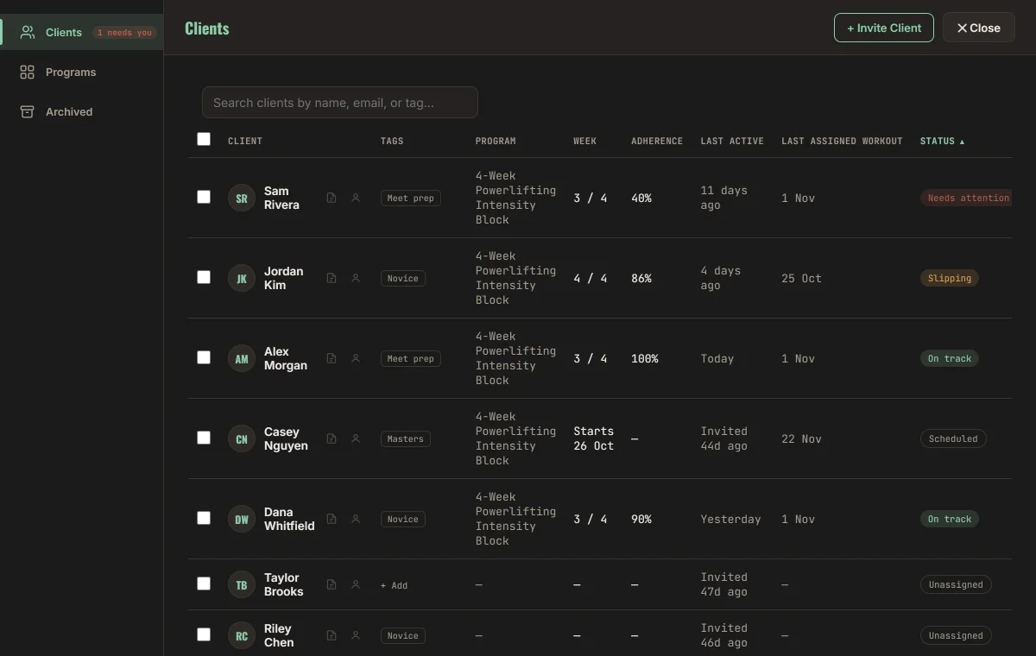Select Taylor Brooks' checkbox
This screenshot has height=656, width=1036.
[204, 583]
